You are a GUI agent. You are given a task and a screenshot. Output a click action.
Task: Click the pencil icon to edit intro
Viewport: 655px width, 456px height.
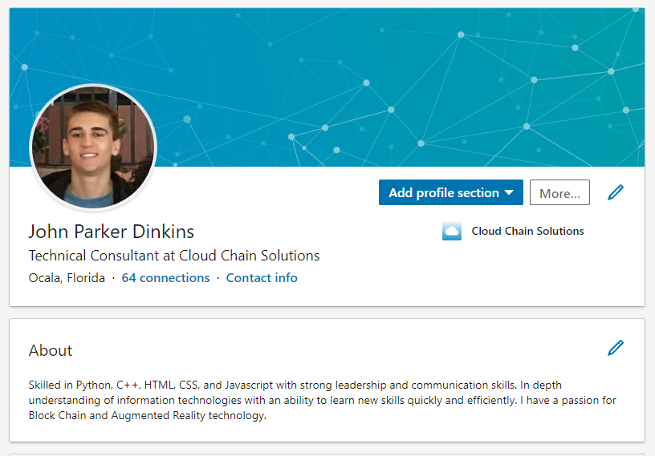(616, 192)
